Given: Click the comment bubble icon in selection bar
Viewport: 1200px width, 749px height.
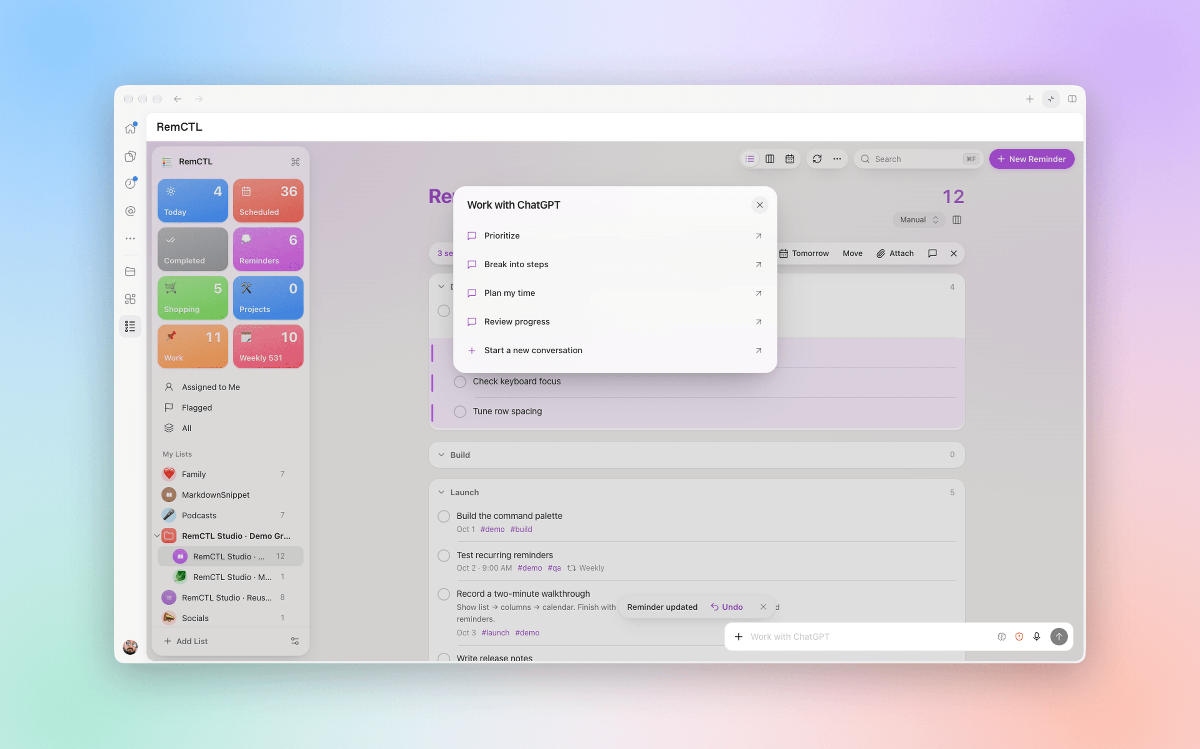Looking at the screenshot, I should [932, 254].
